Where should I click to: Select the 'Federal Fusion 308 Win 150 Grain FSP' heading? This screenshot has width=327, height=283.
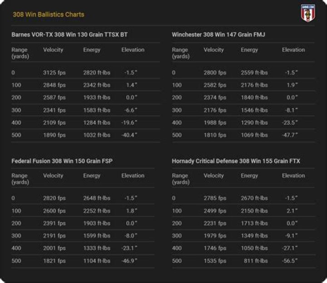pos(62,161)
